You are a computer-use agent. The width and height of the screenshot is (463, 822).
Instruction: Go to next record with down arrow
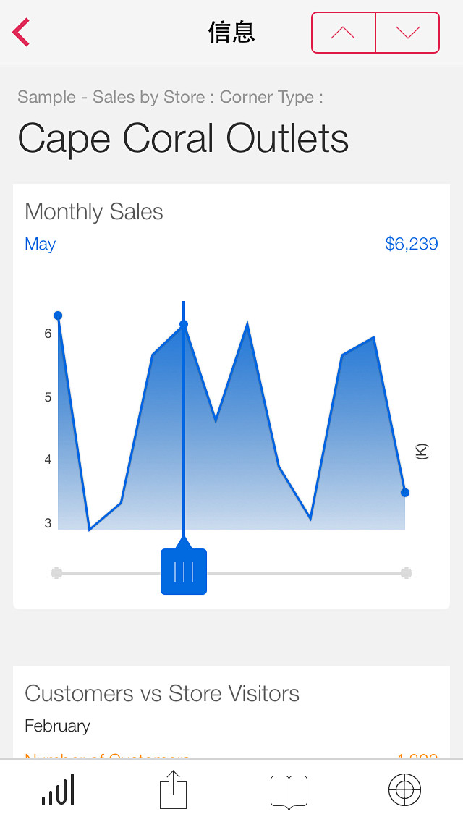tap(407, 33)
